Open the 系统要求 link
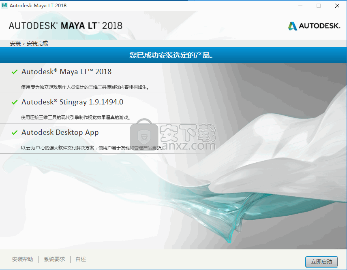The height and width of the screenshot is (270, 347). pos(54,259)
